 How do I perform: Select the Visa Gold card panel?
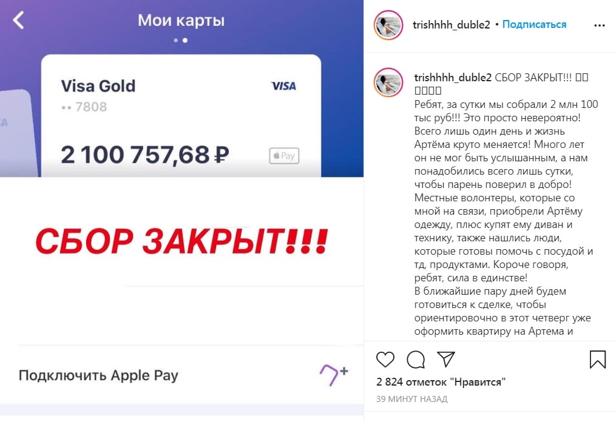(181, 116)
